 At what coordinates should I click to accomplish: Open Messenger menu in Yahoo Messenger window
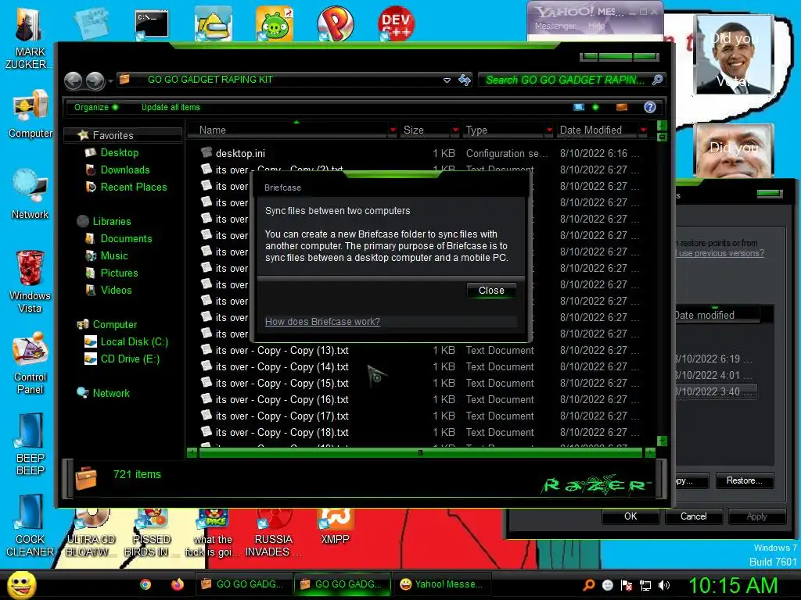click(555, 26)
